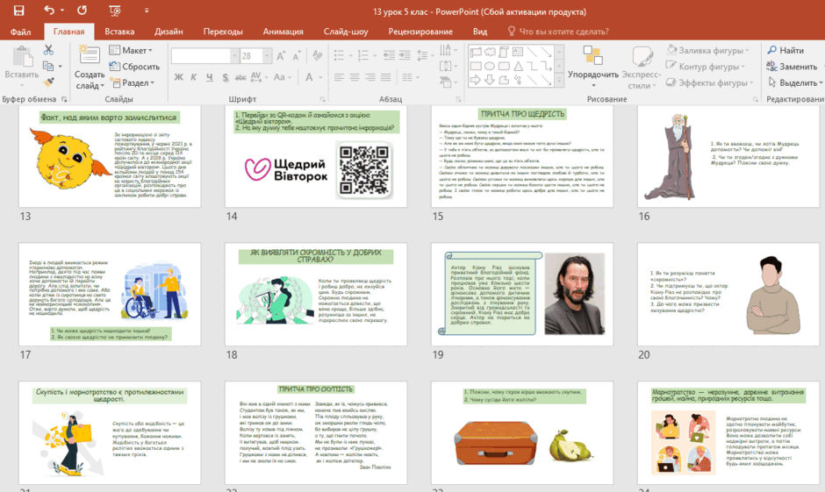Redo the last action in quick access toolbar

tap(82, 10)
